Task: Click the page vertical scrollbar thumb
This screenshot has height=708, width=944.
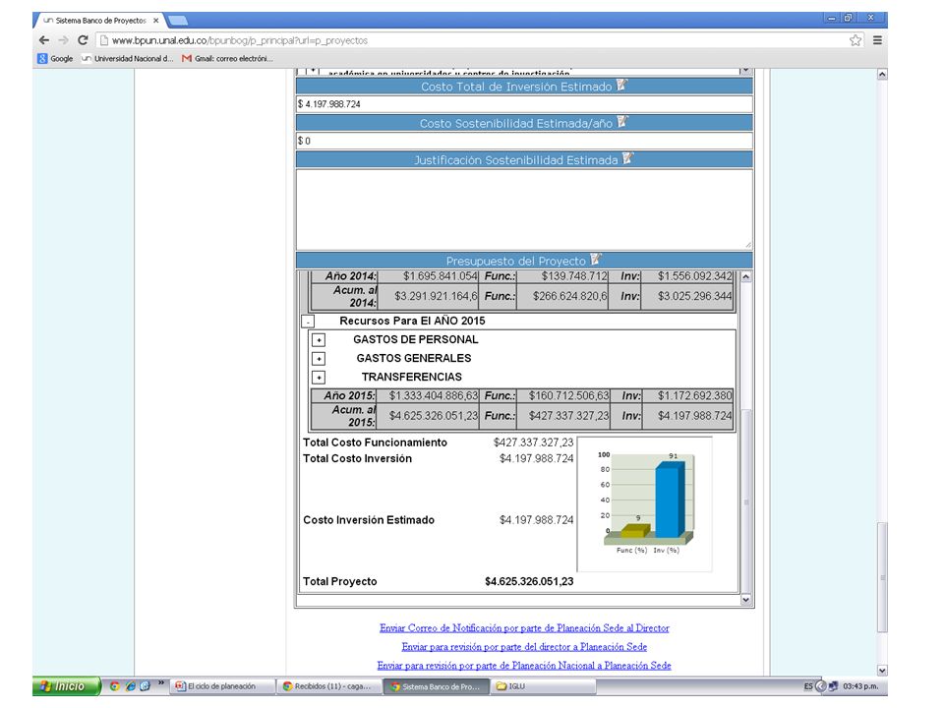Action: click(882, 577)
